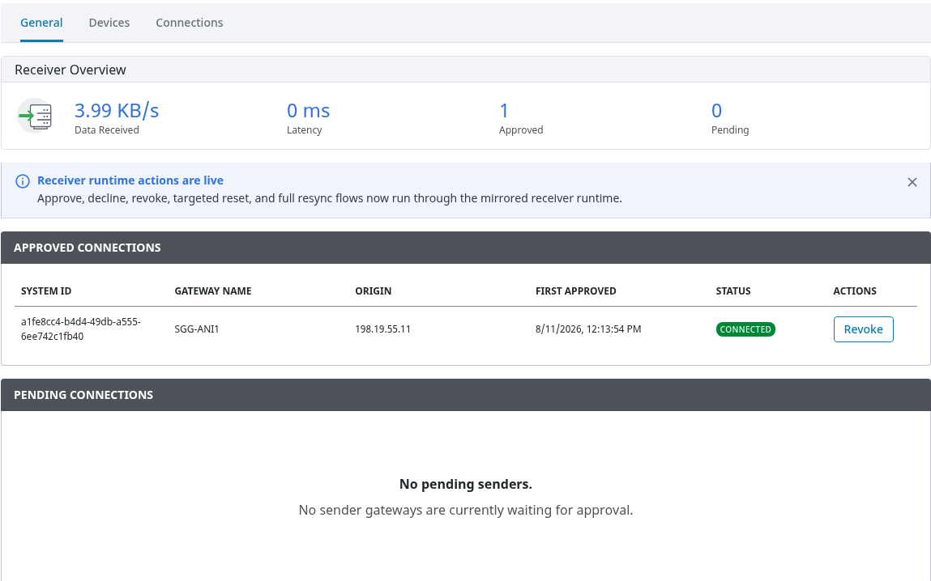This screenshot has width=931, height=581.
Task: Open the Connections tab
Action: coord(190,23)
